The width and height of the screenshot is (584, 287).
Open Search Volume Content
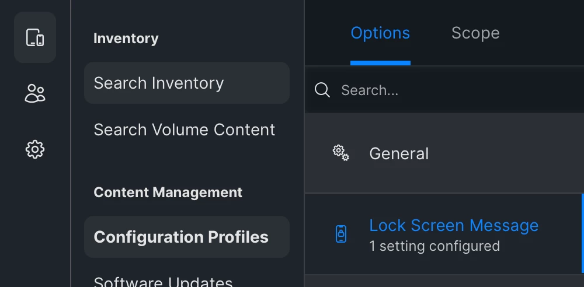(185, 130)
